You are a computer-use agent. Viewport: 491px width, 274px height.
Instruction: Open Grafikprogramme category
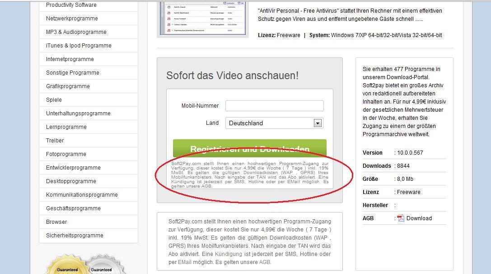(68, 86)
